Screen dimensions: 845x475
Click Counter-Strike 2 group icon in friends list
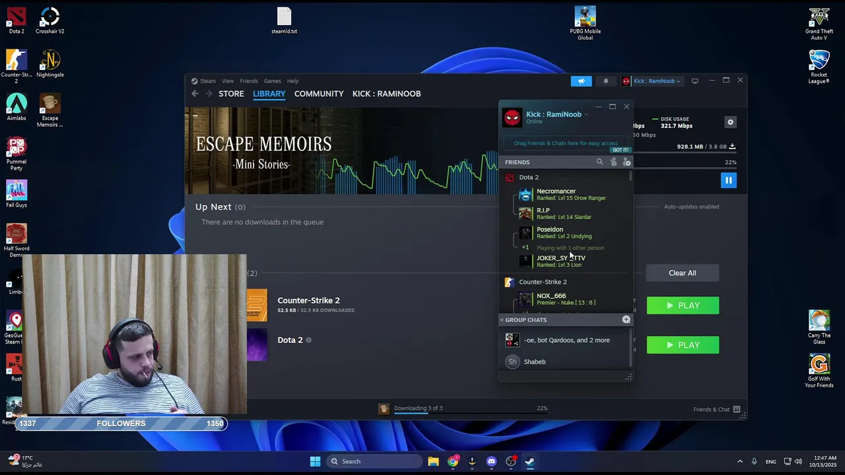coord(509,282)
